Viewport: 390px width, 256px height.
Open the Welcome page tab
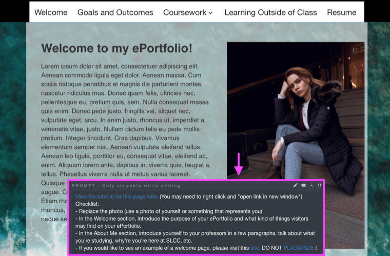pos(51,12)
